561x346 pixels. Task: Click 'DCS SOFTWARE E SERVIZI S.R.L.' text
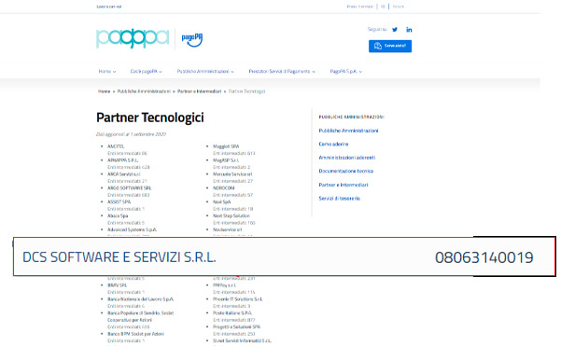pyautogui.click(x=119, y=257)
